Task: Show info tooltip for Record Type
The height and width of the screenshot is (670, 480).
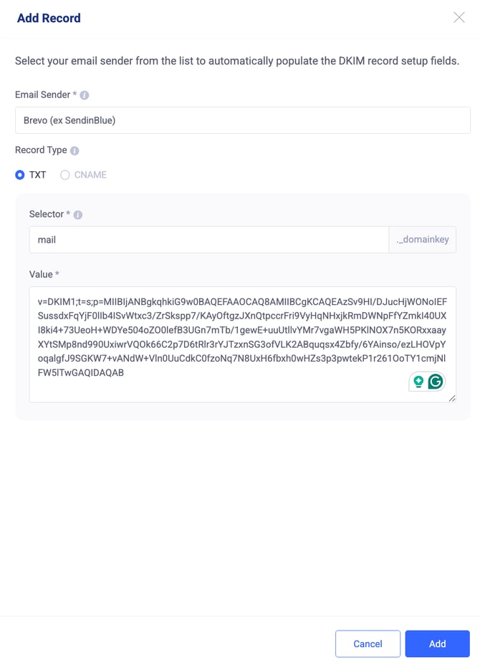Action: pos(75,151)
